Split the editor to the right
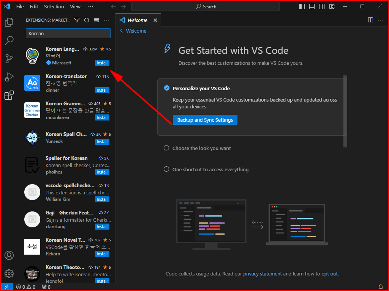Screen dimensions: 389x291 [370, 20]
